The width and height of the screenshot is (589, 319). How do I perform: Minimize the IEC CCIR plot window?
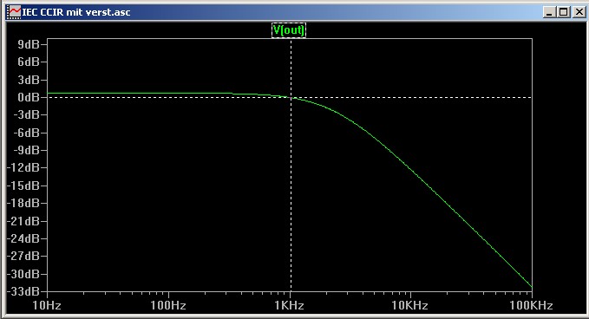coord(550,12)
